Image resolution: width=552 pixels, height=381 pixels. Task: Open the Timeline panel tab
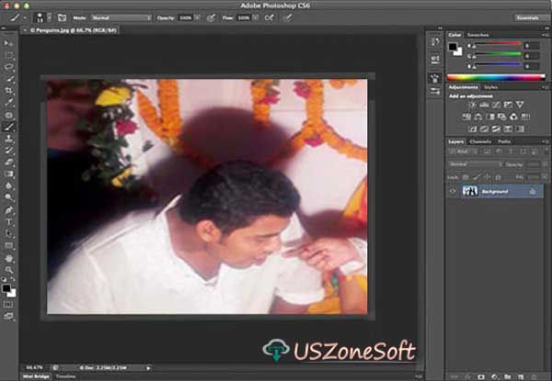66,376
